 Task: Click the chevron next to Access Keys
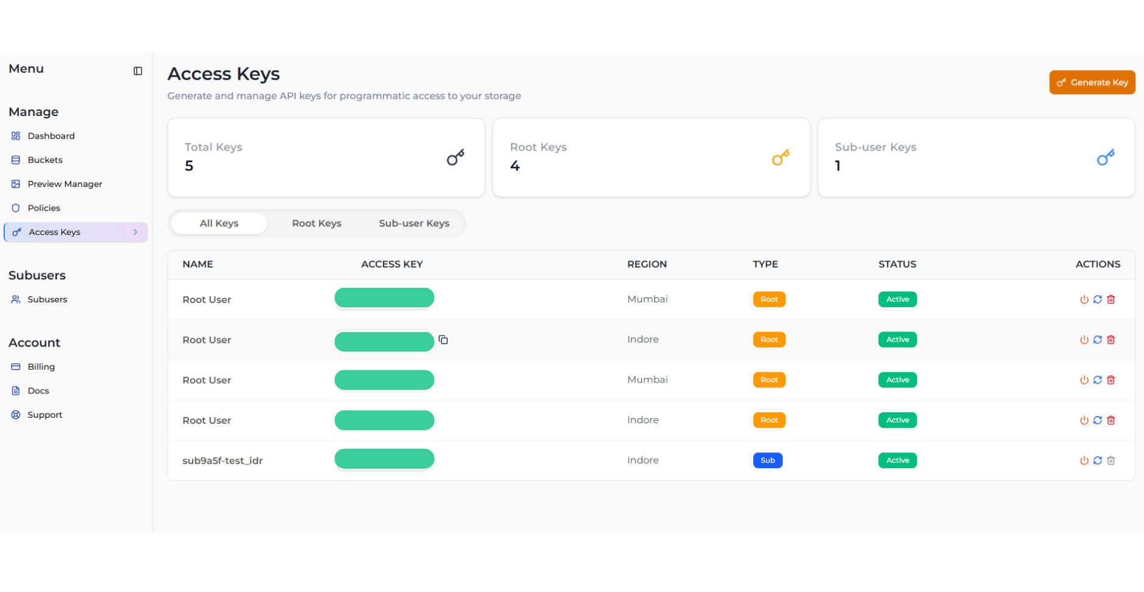[x=136, y=232]
